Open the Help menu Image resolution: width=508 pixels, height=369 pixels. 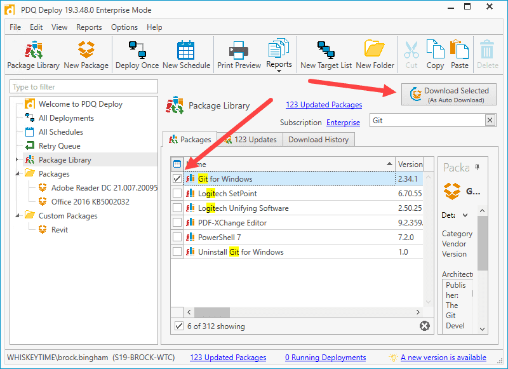(x=154, y=27)
